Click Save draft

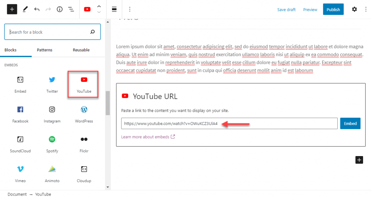(286, 9)
